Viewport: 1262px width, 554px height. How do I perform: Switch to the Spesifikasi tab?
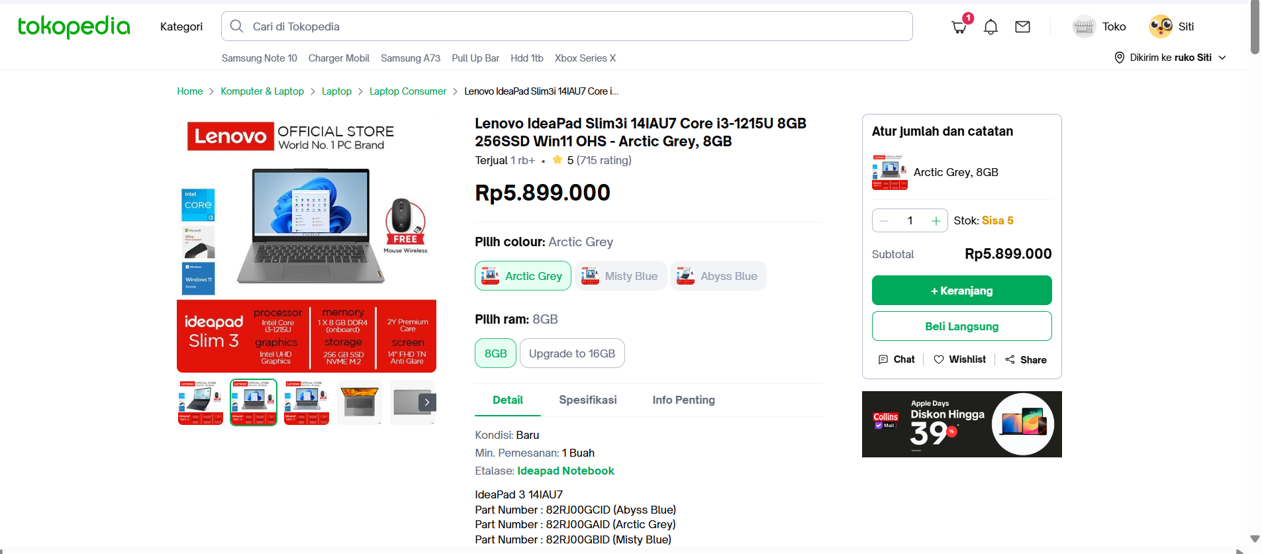coord(588,400)
